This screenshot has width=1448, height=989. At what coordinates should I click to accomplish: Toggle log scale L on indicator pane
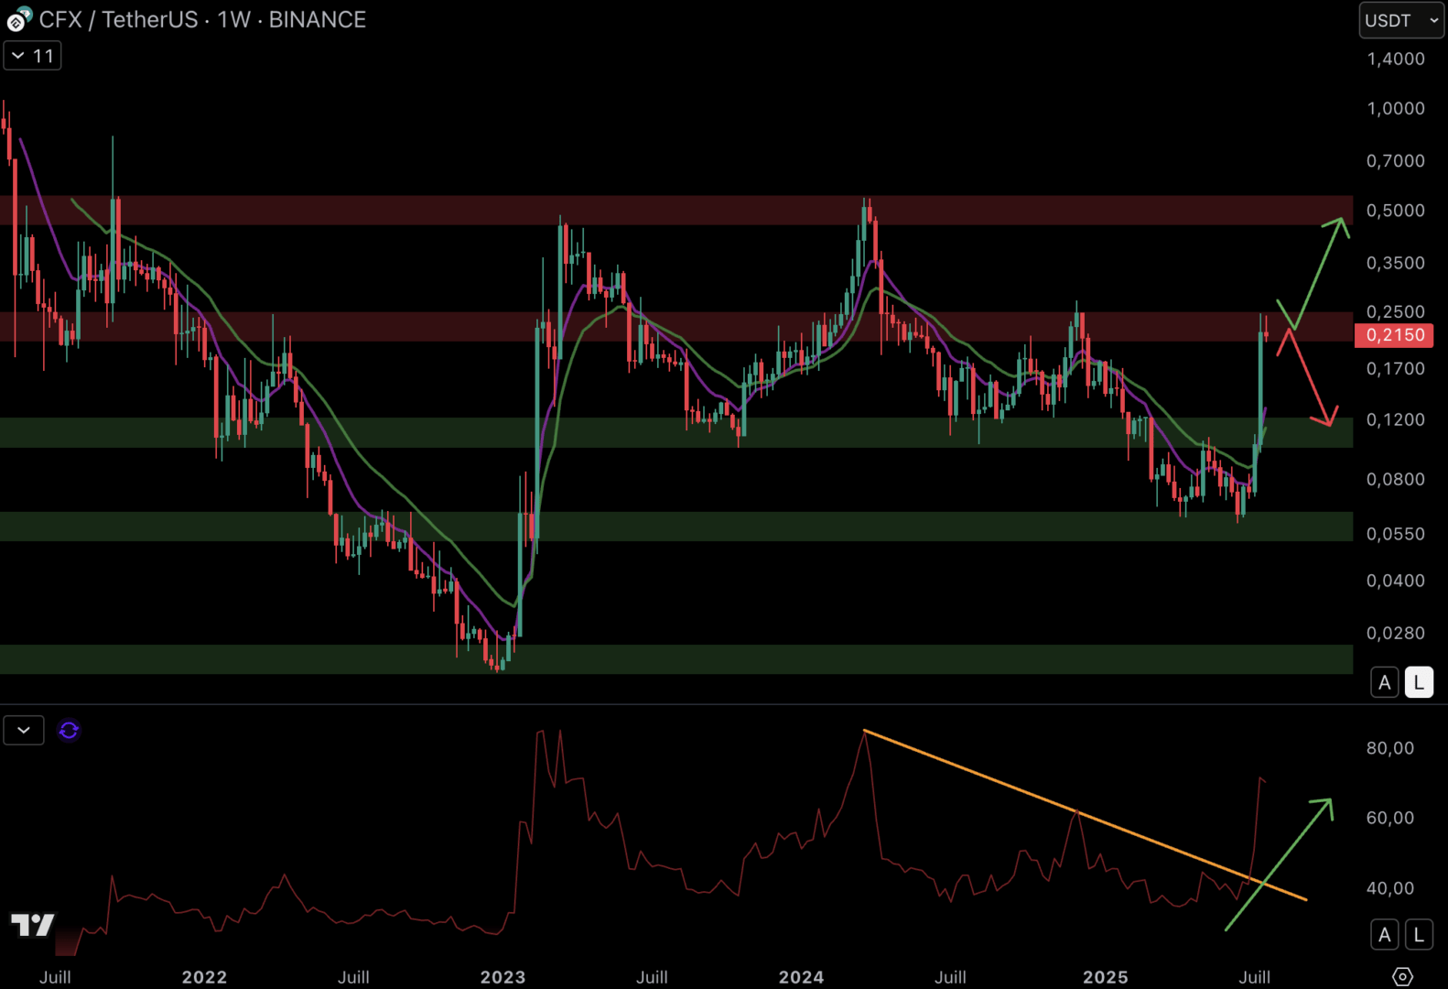(1419, 935)
